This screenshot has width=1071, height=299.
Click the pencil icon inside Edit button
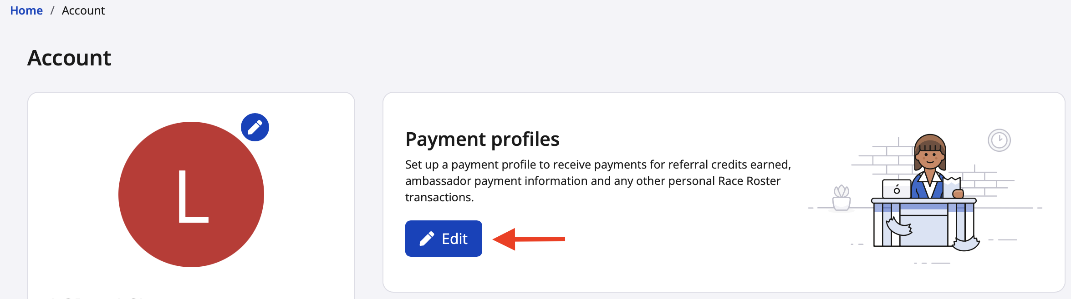click(427, 239)
